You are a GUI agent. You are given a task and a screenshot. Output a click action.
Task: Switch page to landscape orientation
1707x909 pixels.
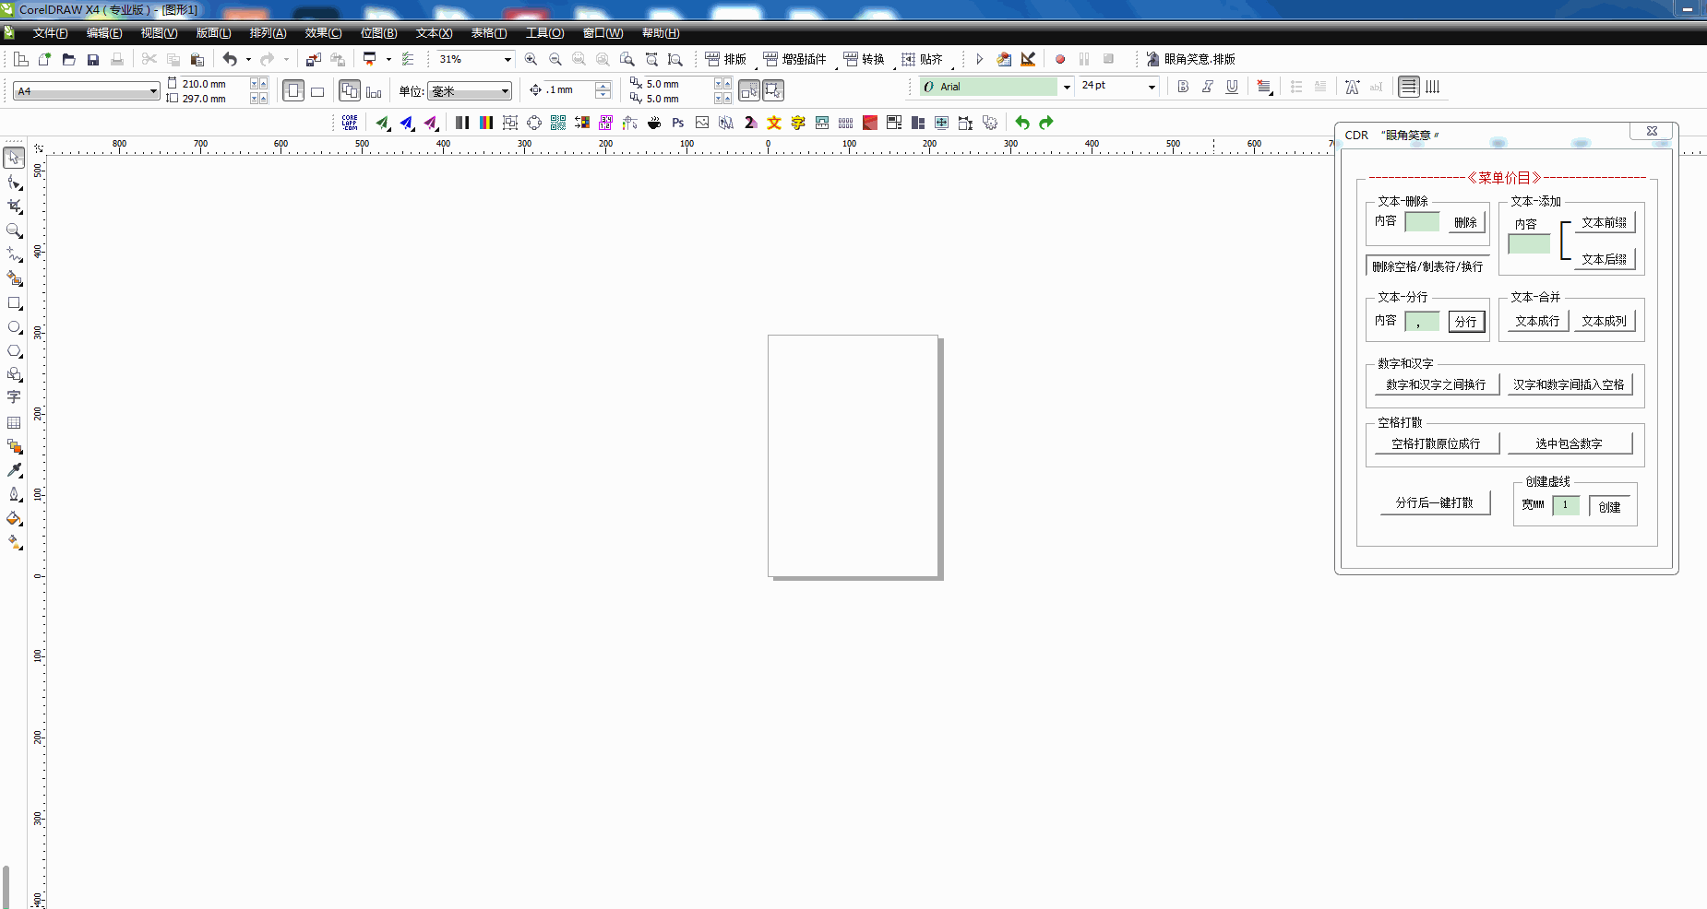[317, 91]
